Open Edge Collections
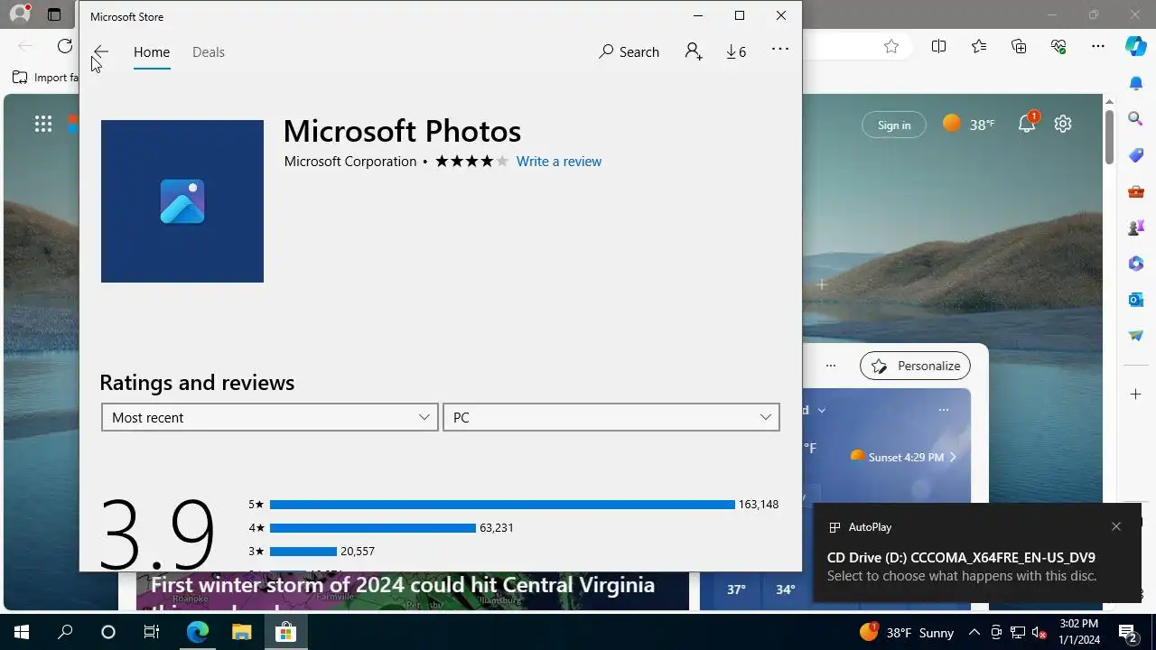 click(1019, 47)
